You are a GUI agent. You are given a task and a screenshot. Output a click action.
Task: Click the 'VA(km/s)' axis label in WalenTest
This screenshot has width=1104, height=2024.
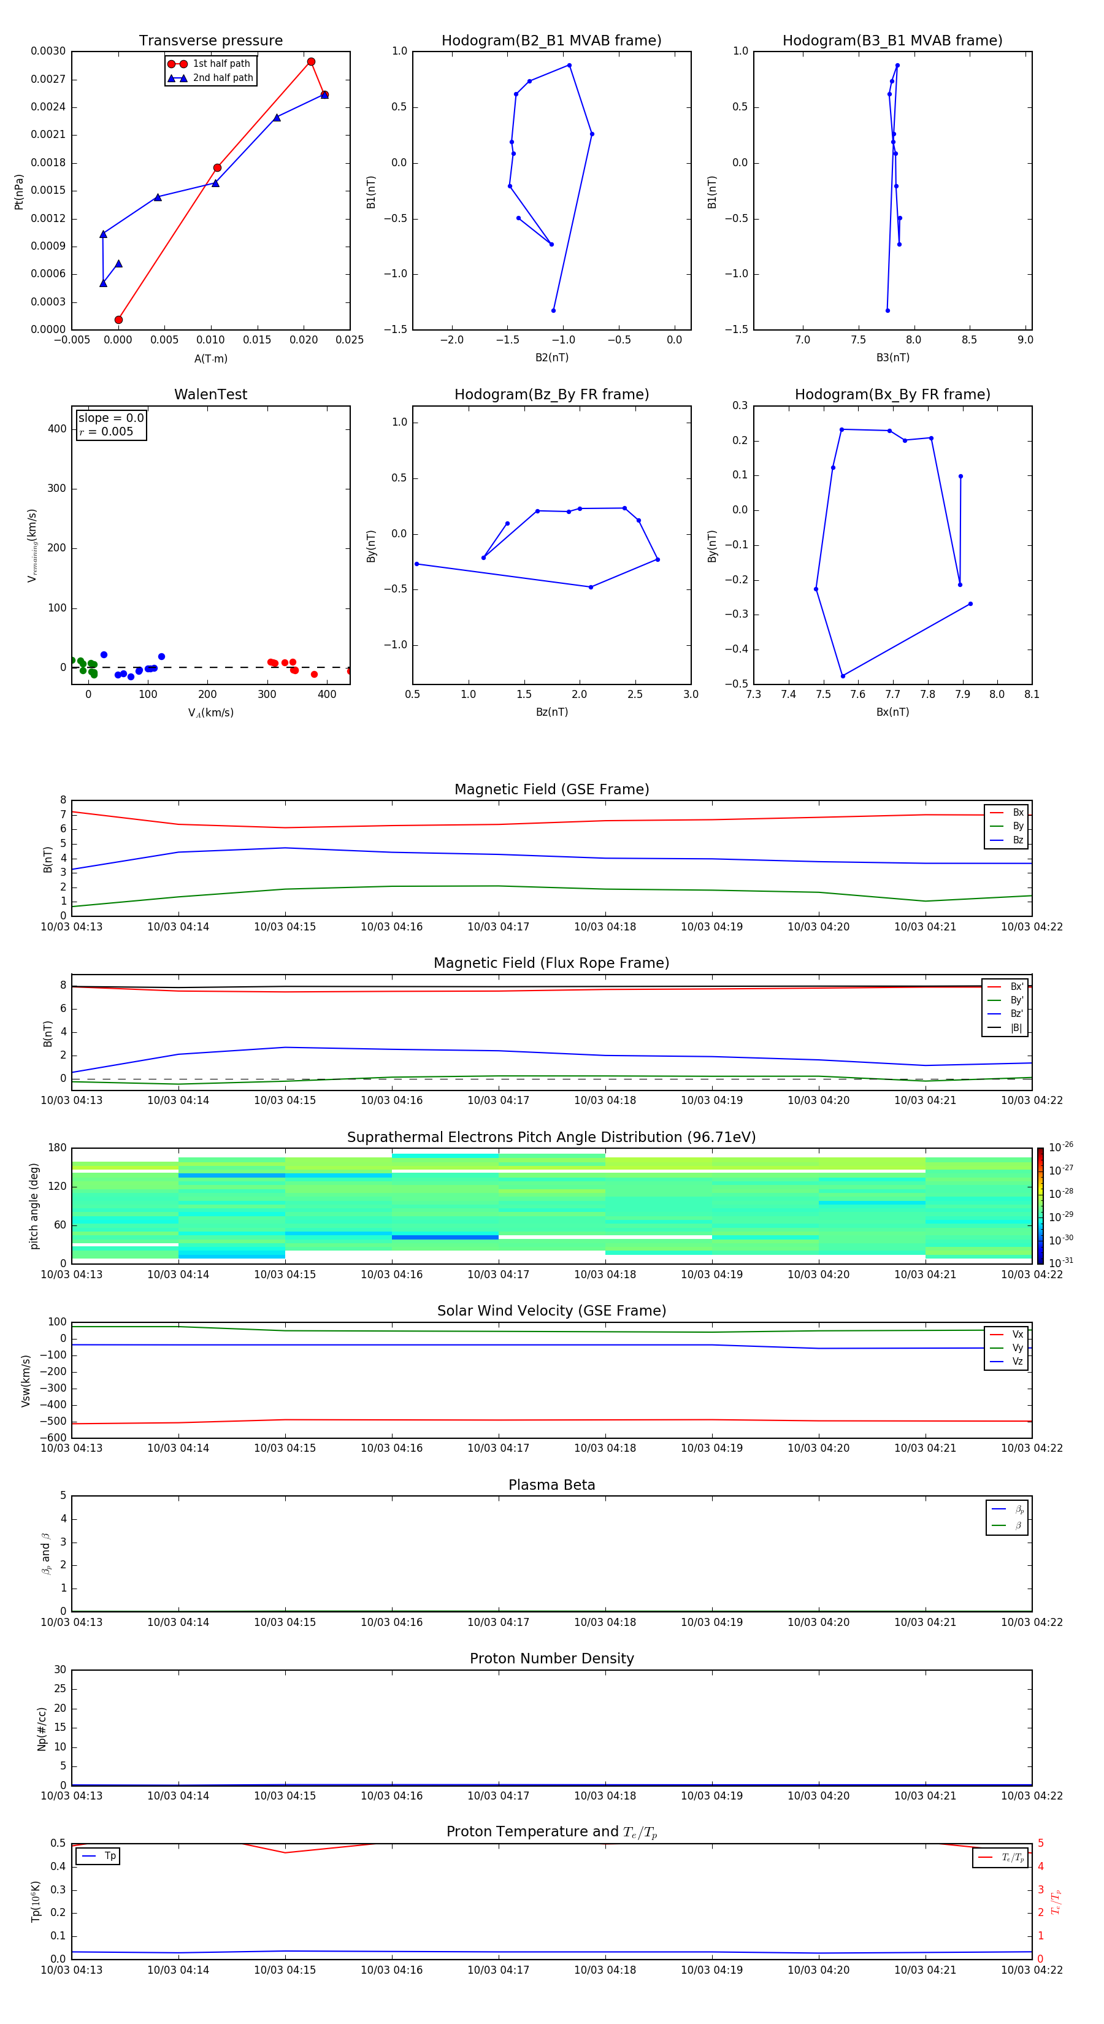pyautogui.click(x=210, y=713)
